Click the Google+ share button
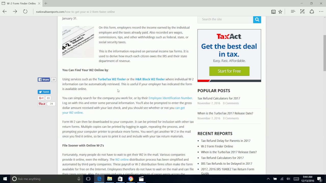Viewport: 326px width, 183px height. point(41,98)
